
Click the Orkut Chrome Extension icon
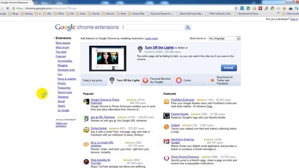click(166, 158)
